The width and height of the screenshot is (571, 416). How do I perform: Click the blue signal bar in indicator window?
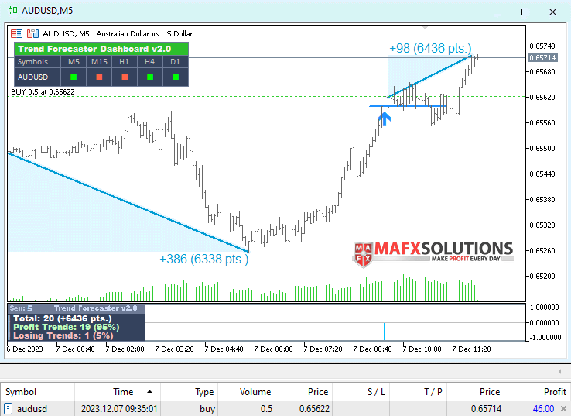tap(385, 331)
